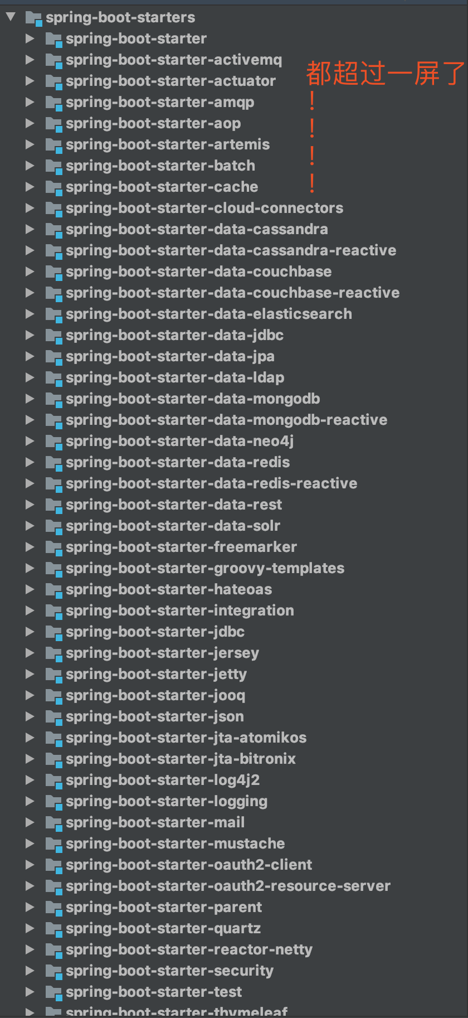This screenshot has width=468, height=1018.
Task: Select the spring-boot-starter-data-mongodb-reactive row
Action: click(234, 420)
